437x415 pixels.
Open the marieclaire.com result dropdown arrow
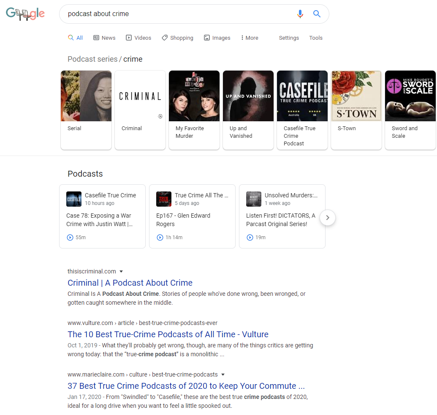[223, 374]
